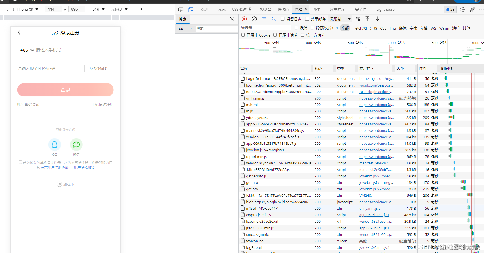Enable preserve log checkbox
484x253 pixels.
click(282, 19)
